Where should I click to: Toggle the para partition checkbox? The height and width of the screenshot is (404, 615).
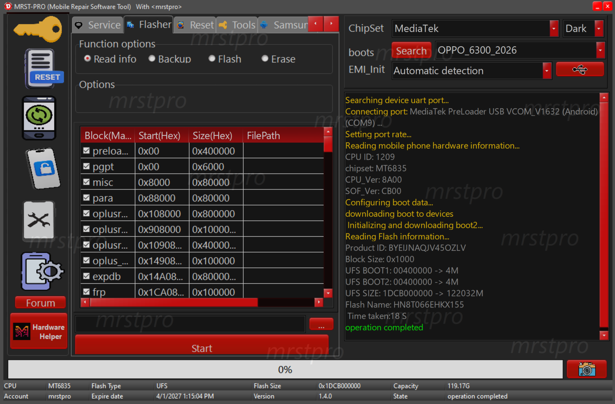point(87,198)
